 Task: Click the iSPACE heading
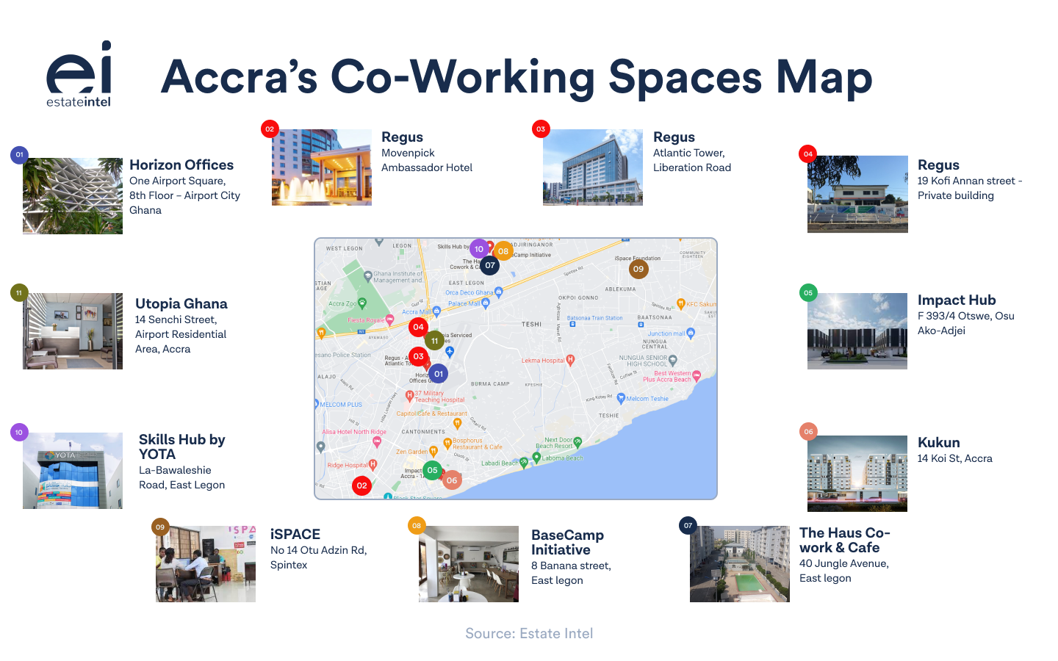pos(295,535)
